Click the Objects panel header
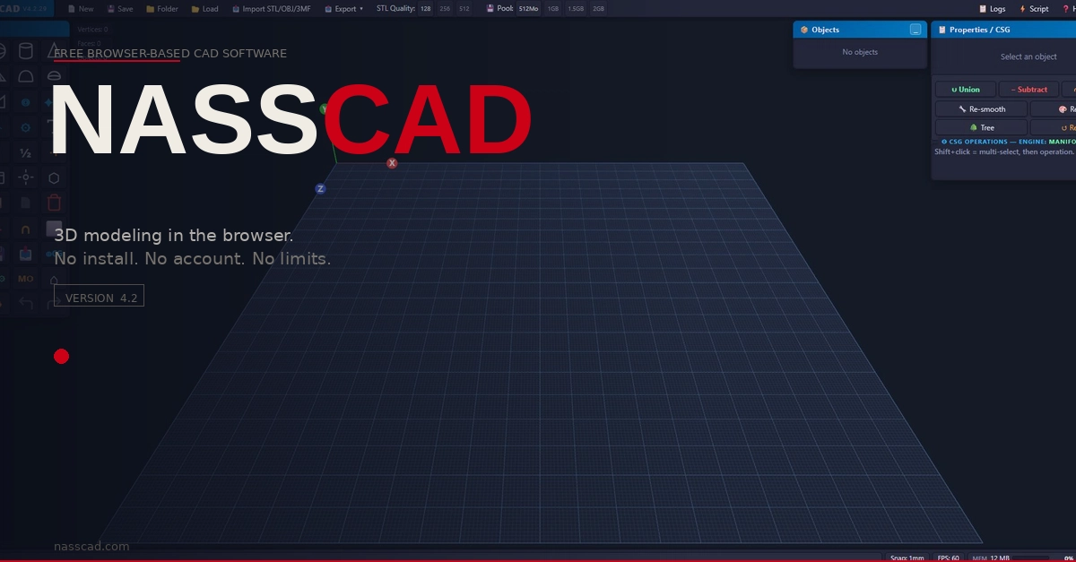This screenshot has height=562, width=1076. pos(860,30)
